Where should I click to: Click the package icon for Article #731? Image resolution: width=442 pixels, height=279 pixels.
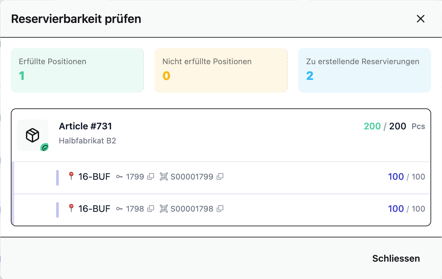click(x=33, y=135)
